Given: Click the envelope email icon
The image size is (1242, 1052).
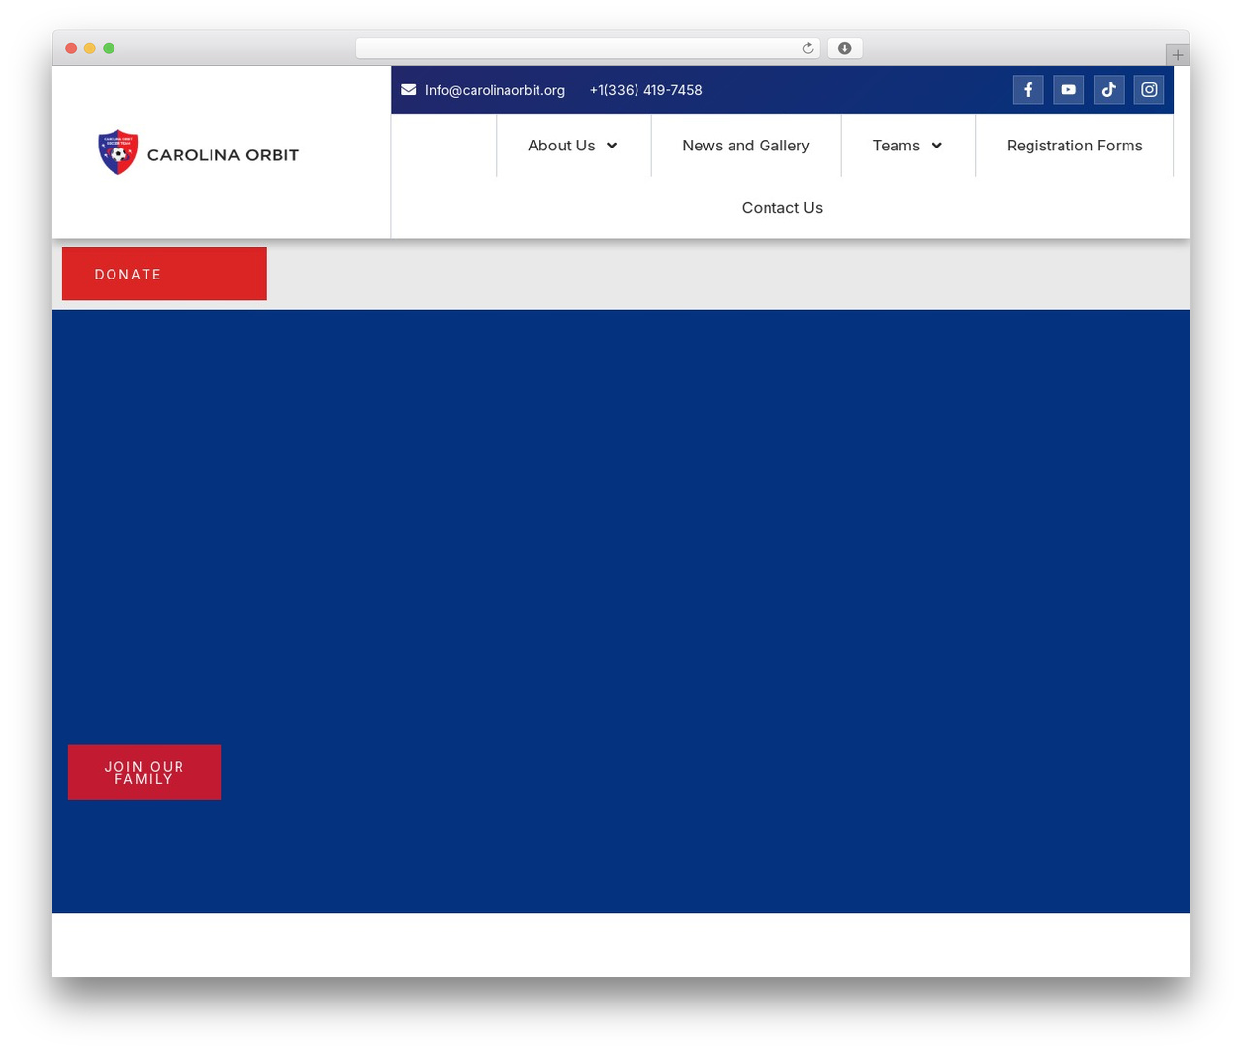Looking at the screenshot, I should (x=409, y=90).
